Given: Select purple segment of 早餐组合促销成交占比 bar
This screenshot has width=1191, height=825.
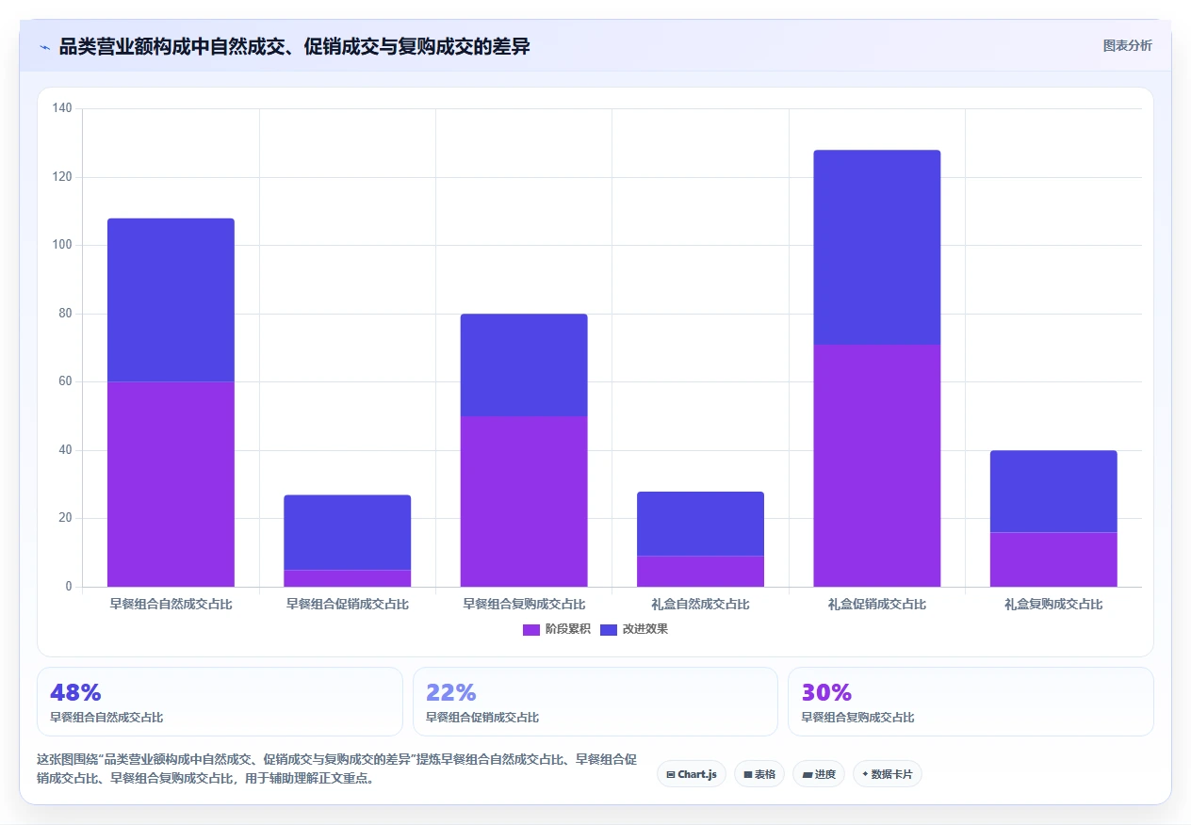Looking at the screenshot, I should [x=348, y=578].
